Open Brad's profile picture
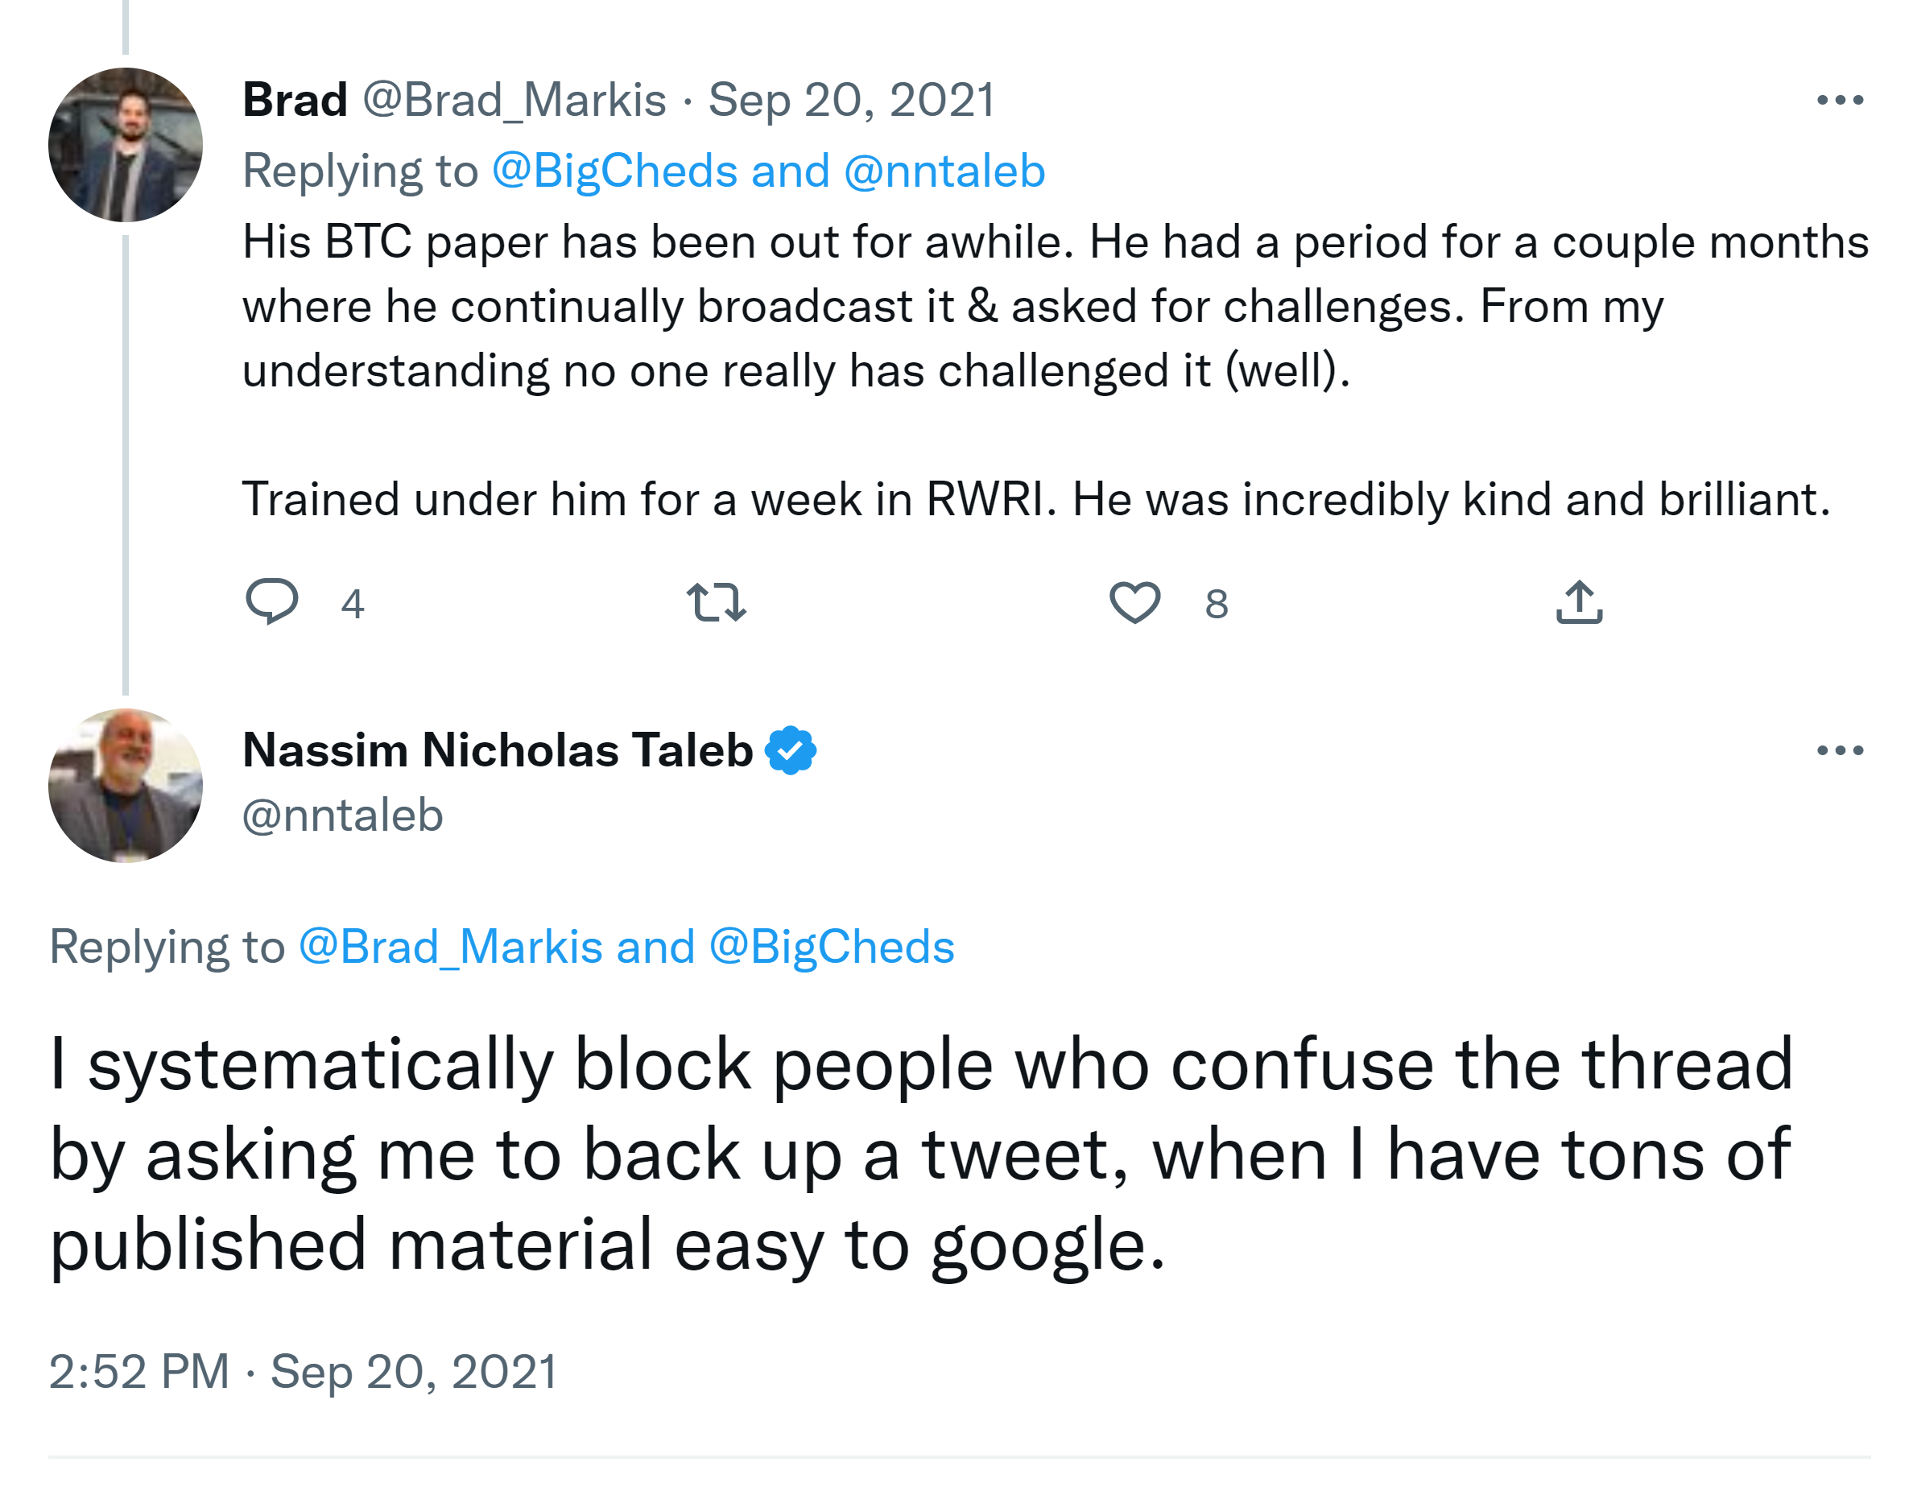 tap(126, 144)
